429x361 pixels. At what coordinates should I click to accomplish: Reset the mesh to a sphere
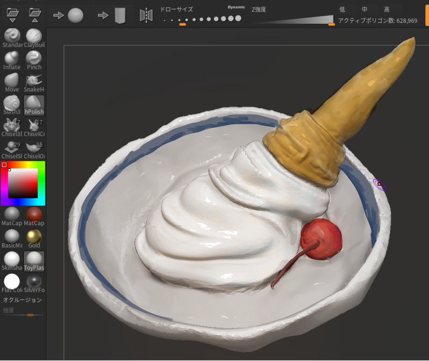click(69, 16)
